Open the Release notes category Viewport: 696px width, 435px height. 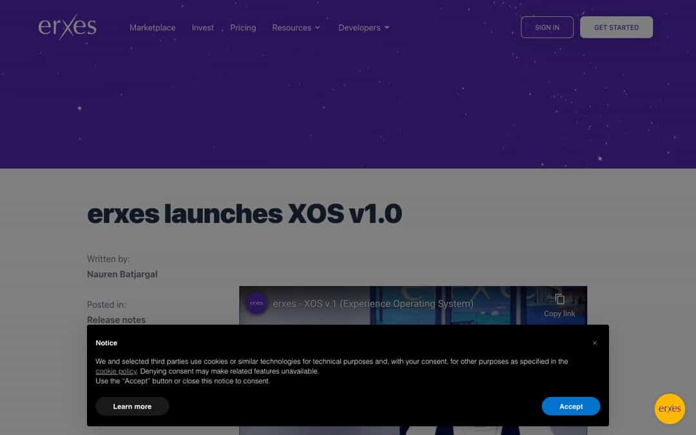tap(116, 320)
